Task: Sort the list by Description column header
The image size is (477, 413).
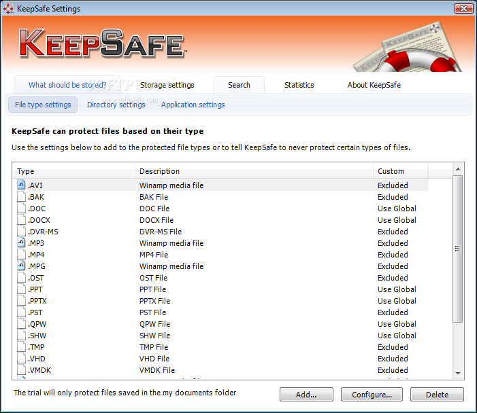Action: point(254,171)
